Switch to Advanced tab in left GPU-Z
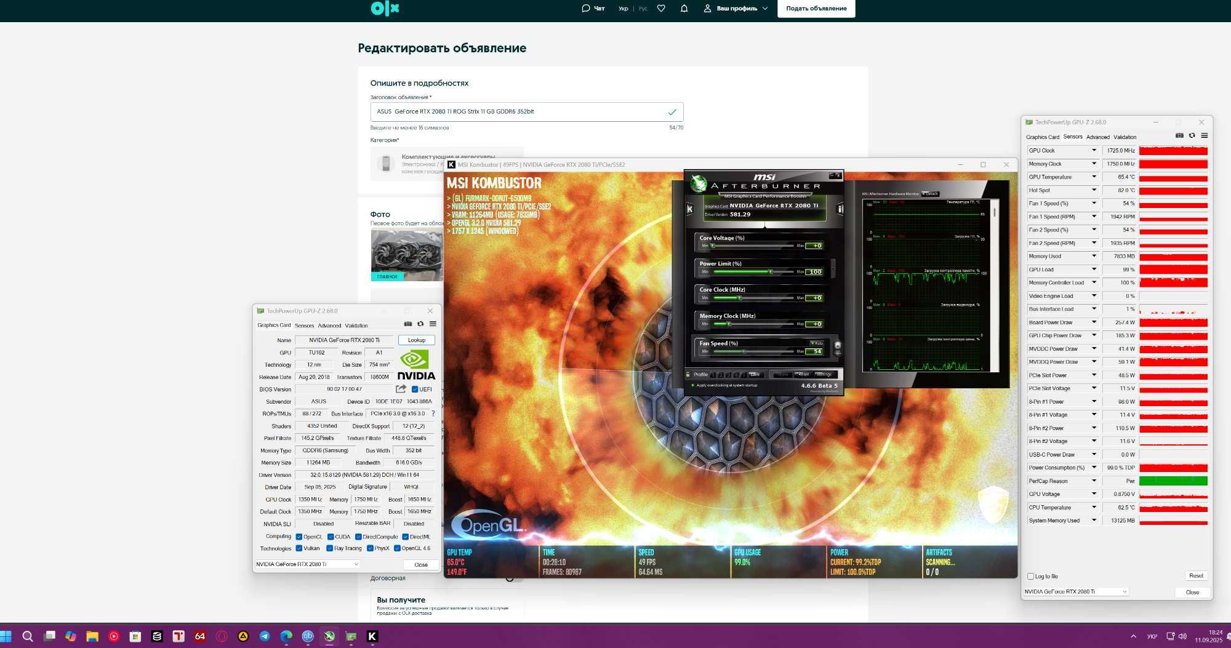This screenshot has width=1231, height=648. tap(329, 326)
